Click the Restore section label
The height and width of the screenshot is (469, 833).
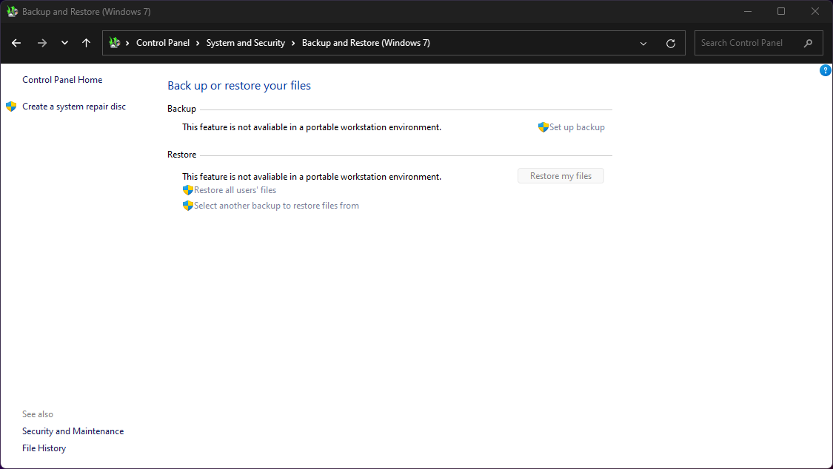181,155
